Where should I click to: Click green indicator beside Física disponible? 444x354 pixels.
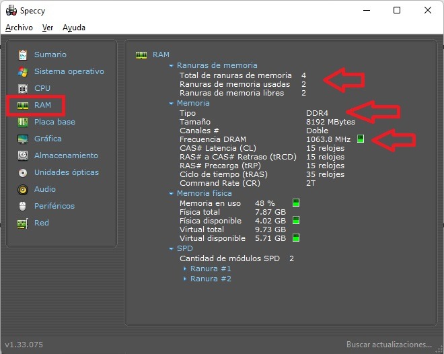[x=295, y=220]
